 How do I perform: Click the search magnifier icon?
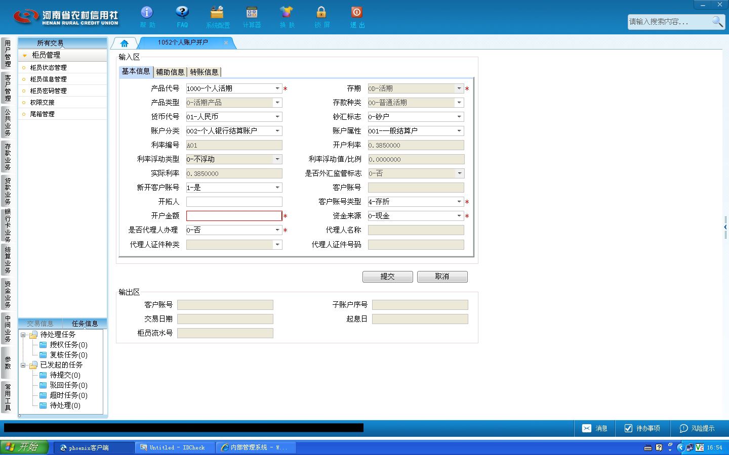717,21
